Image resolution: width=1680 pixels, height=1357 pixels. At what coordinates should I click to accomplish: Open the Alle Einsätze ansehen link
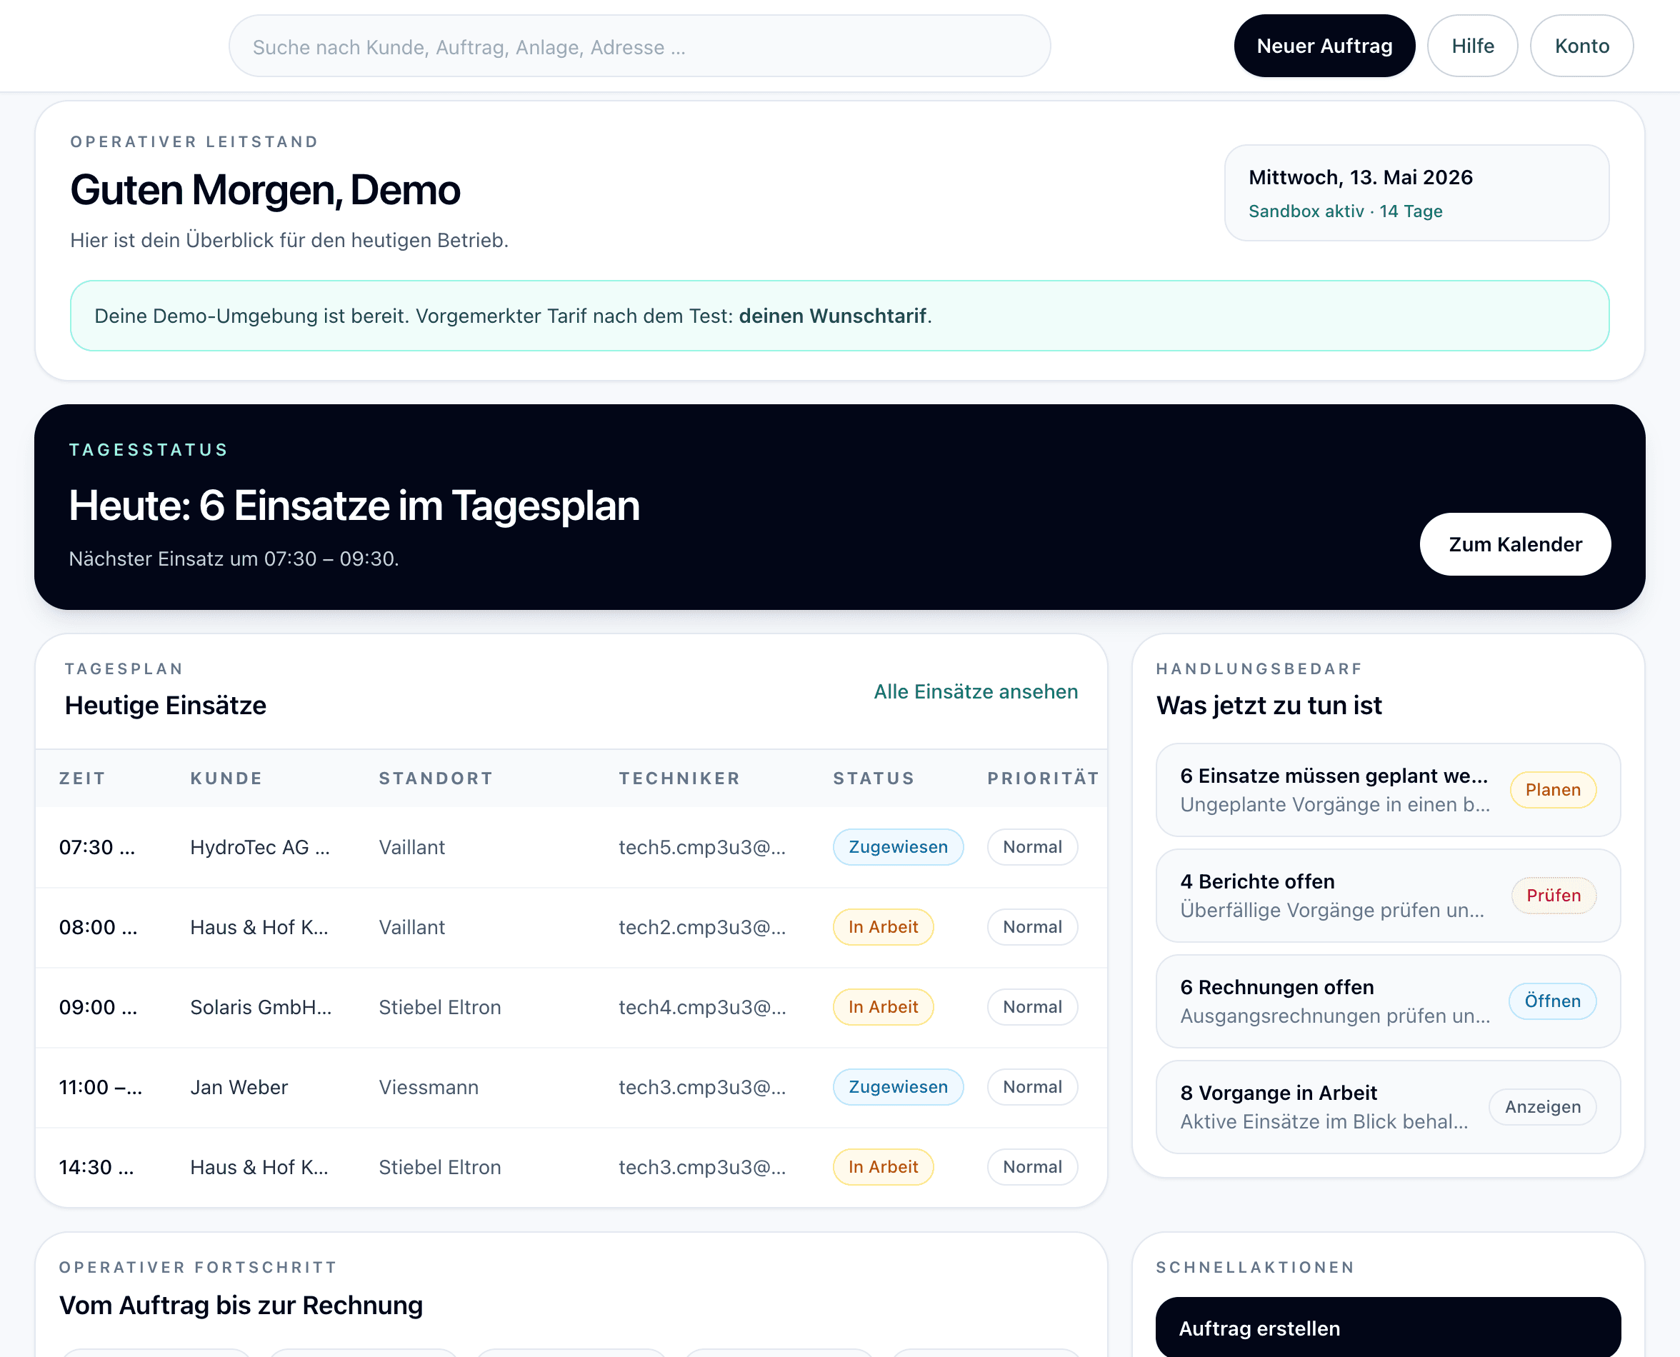tap(975, 692)
